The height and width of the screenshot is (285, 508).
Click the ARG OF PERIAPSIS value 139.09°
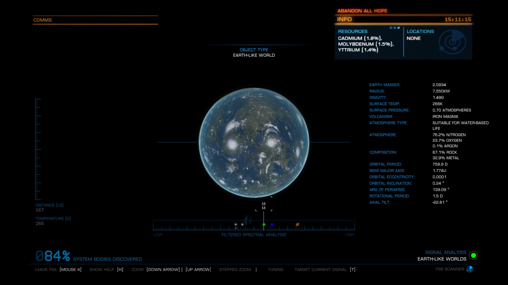tap(441, 189)
